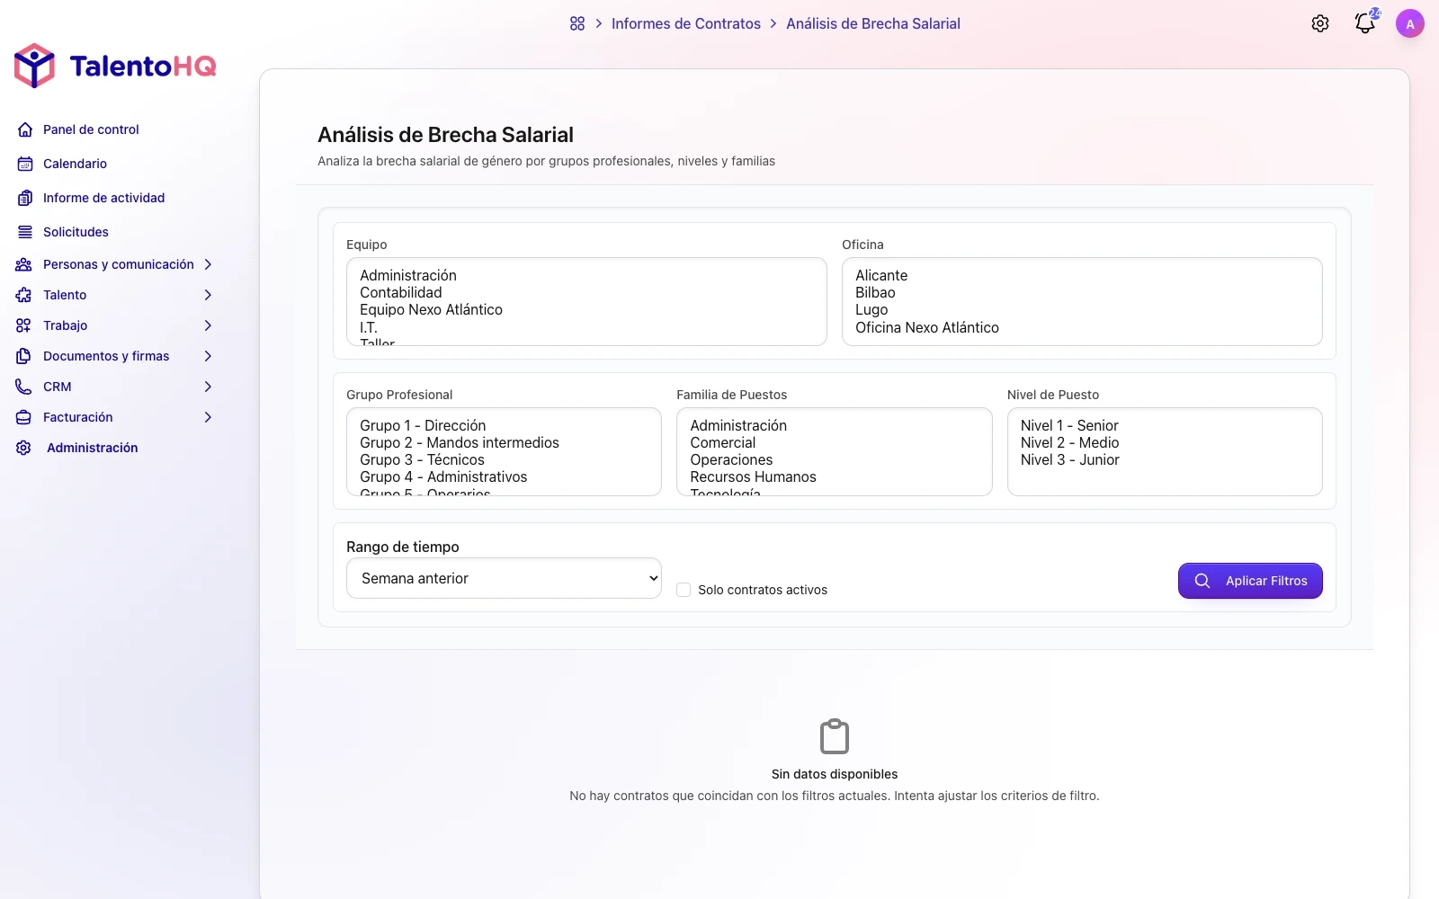Click the empty-state clipboard icon
This screenshot has width=1439, height=899.
pyautogui.click(x=835, y=736)
